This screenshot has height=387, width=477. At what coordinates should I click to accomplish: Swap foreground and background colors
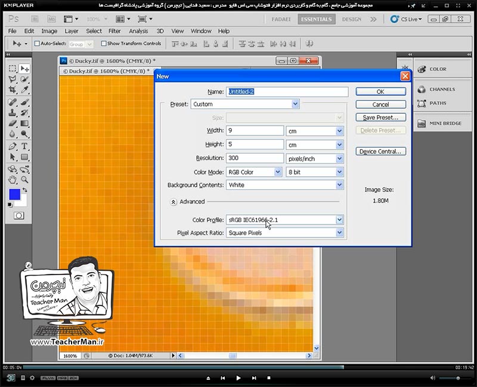pos(25,190)
